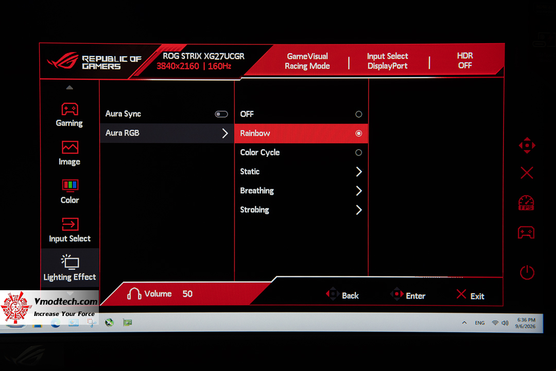Select the Aura Sync menu label

[123, 114]
